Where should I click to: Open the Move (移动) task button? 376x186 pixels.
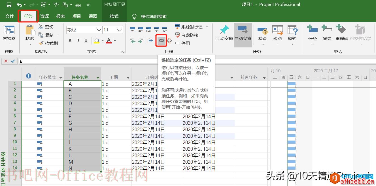[277, 34]
